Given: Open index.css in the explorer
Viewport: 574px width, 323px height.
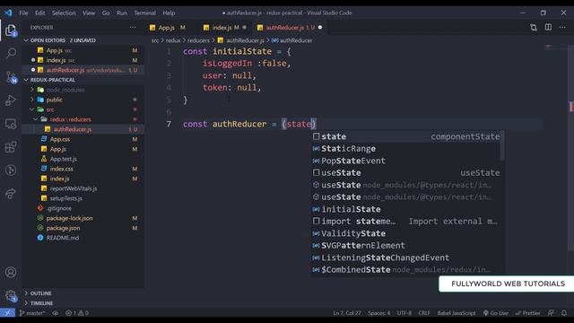Looking at the screenshot, I should tap(83, 169).
